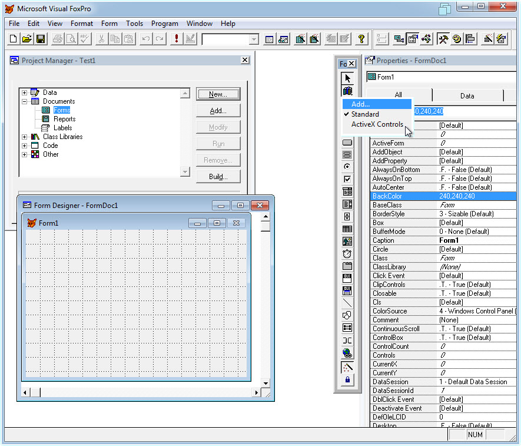Expand the Other node
521x446 pixels.
pyautogui.click(x=25, y=154)
